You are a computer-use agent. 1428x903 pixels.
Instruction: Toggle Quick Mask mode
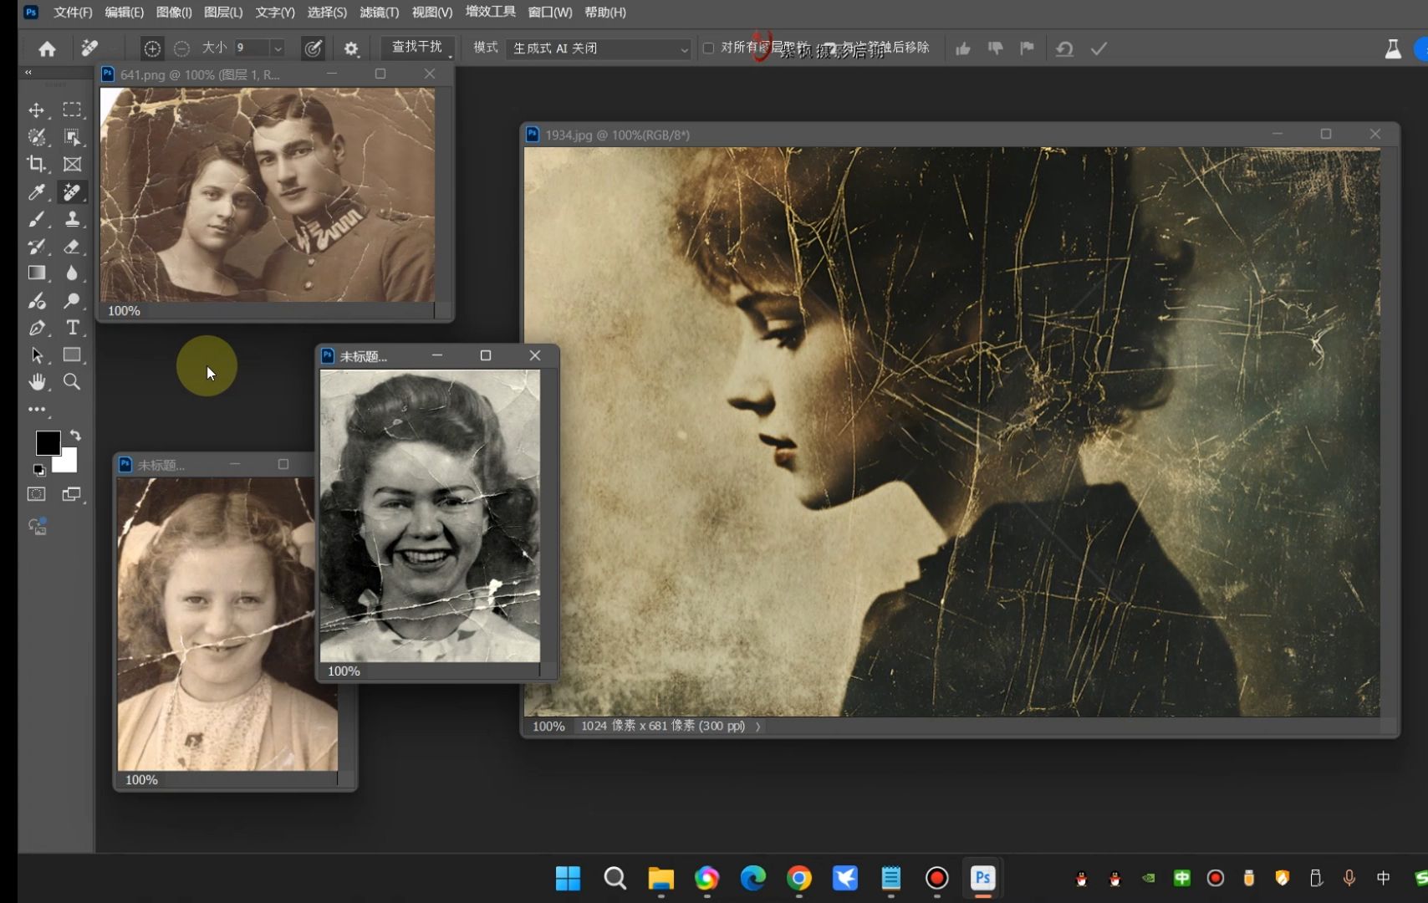pyautogui.click(x=37, y=494)
